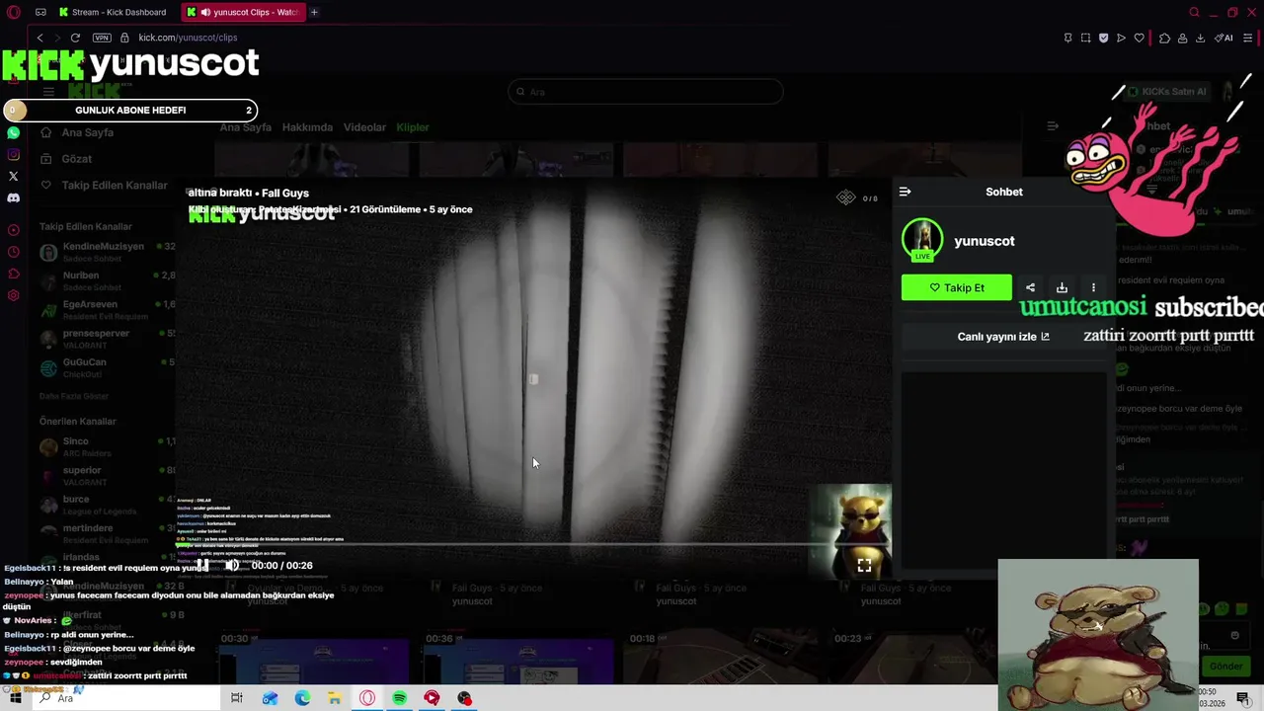Open GuGuCan followed channel
The width and height of the screenshot is (1264, 711).
[x=106, y=367]
